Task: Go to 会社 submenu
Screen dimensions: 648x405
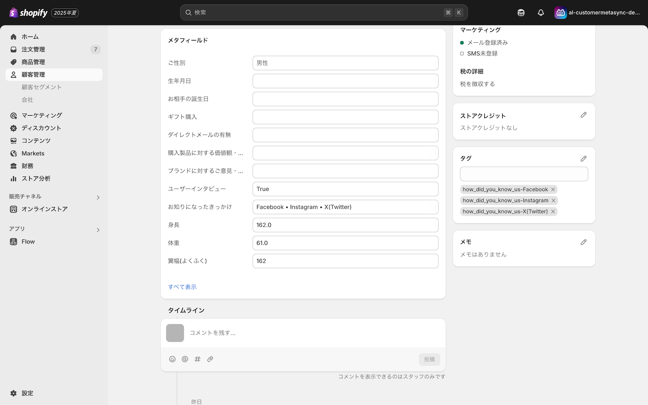Action: tap(27, 100)
